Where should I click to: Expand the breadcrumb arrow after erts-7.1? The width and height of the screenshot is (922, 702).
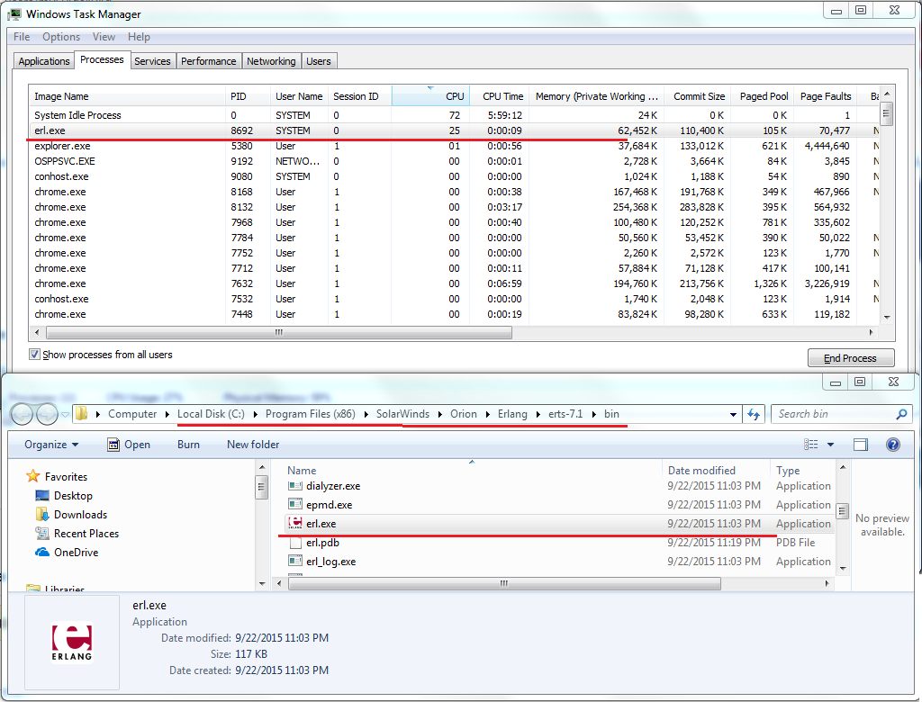593,414
